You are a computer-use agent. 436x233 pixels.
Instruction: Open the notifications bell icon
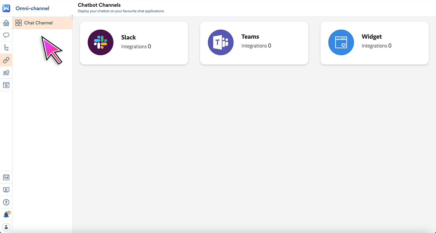(x=6, y=215)
